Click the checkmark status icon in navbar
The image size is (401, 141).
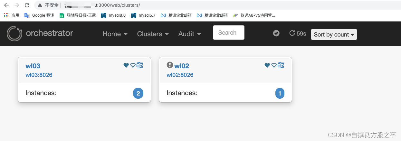click(276, 33)
